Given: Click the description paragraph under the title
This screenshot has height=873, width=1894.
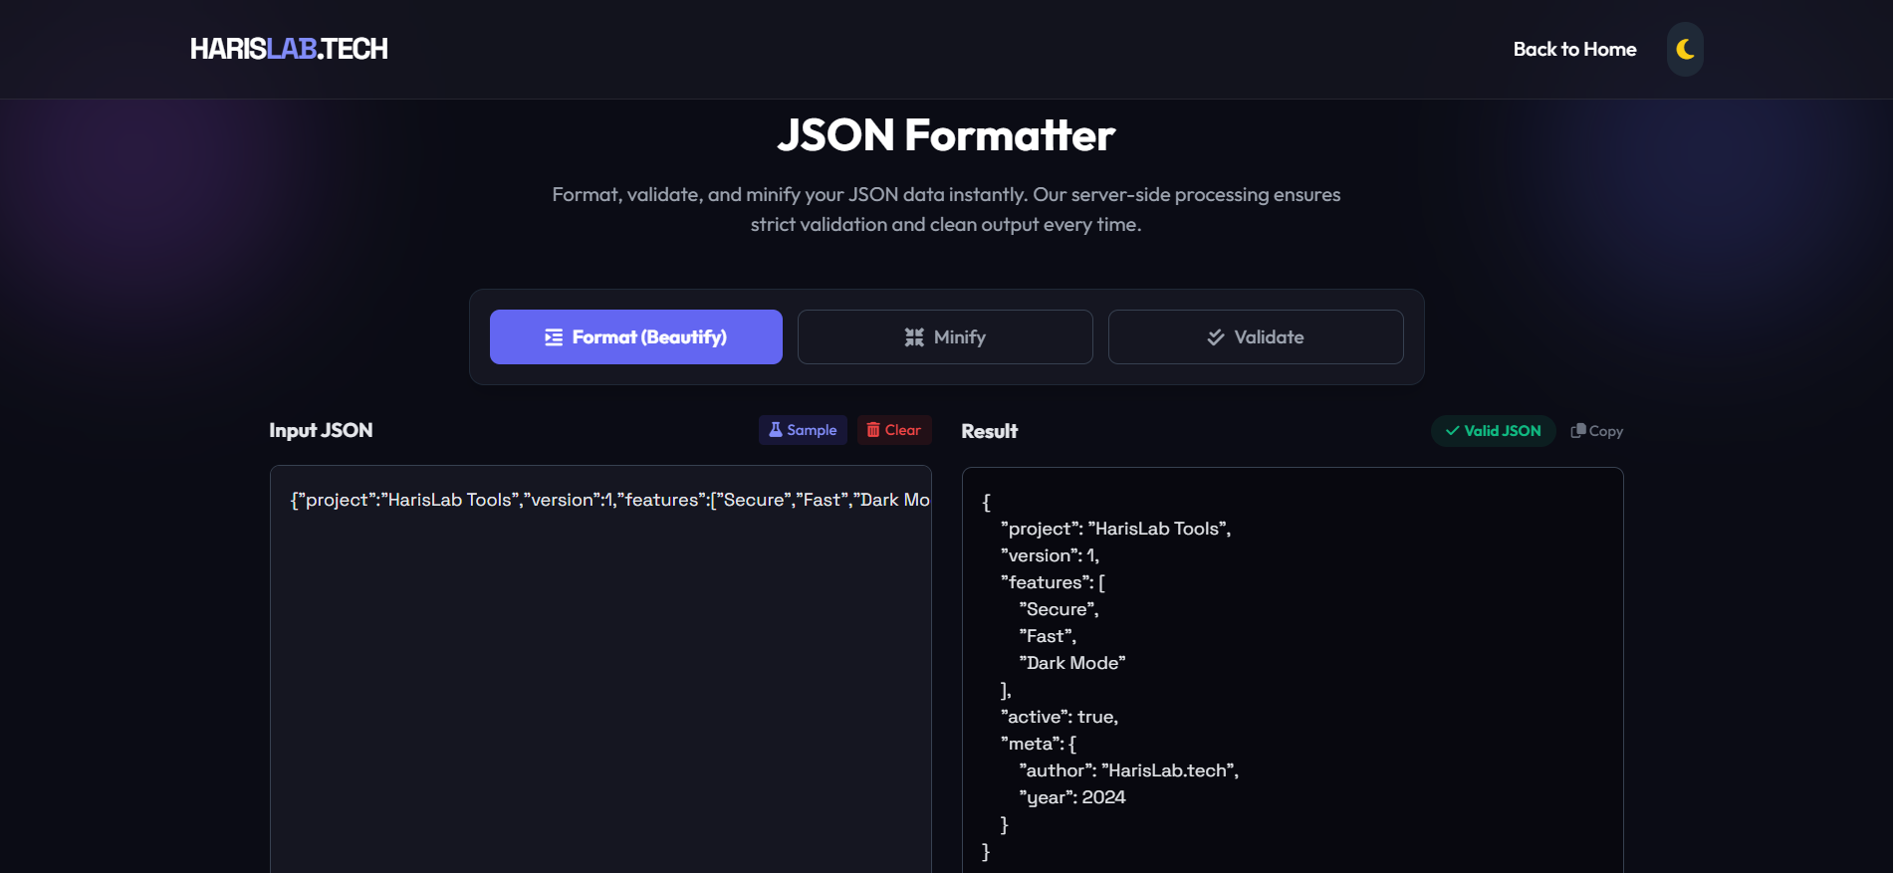Looking at the screenshot, I should point(946,209).
